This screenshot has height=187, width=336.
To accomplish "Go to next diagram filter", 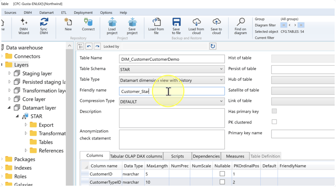I will [295, 25].
